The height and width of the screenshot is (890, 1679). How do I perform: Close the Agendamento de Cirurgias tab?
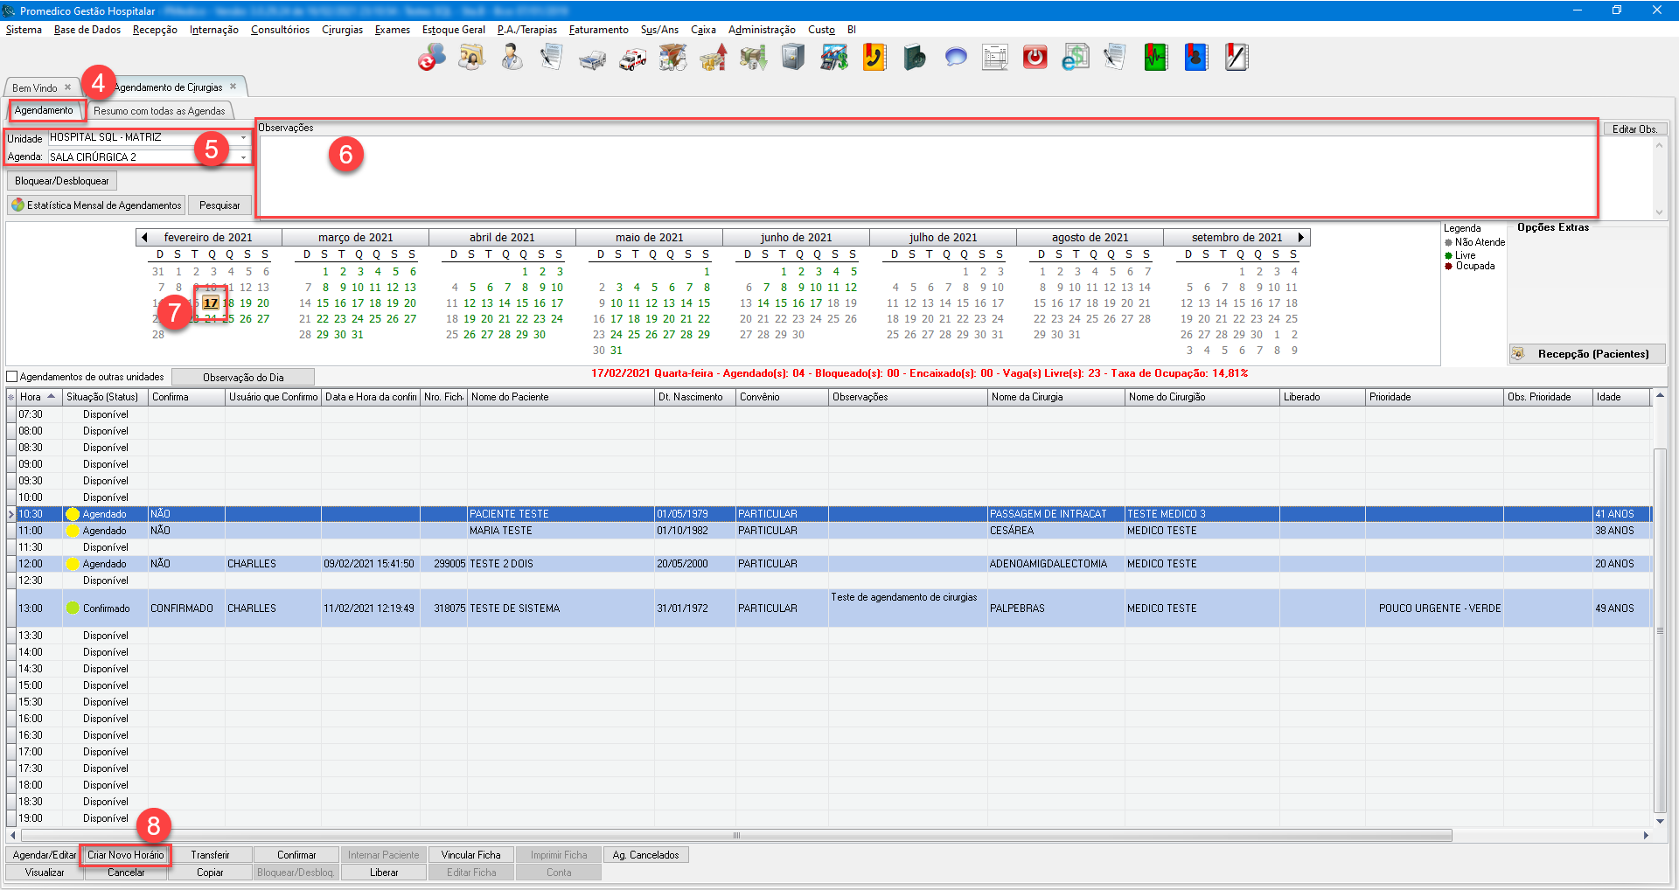(233, 87)
